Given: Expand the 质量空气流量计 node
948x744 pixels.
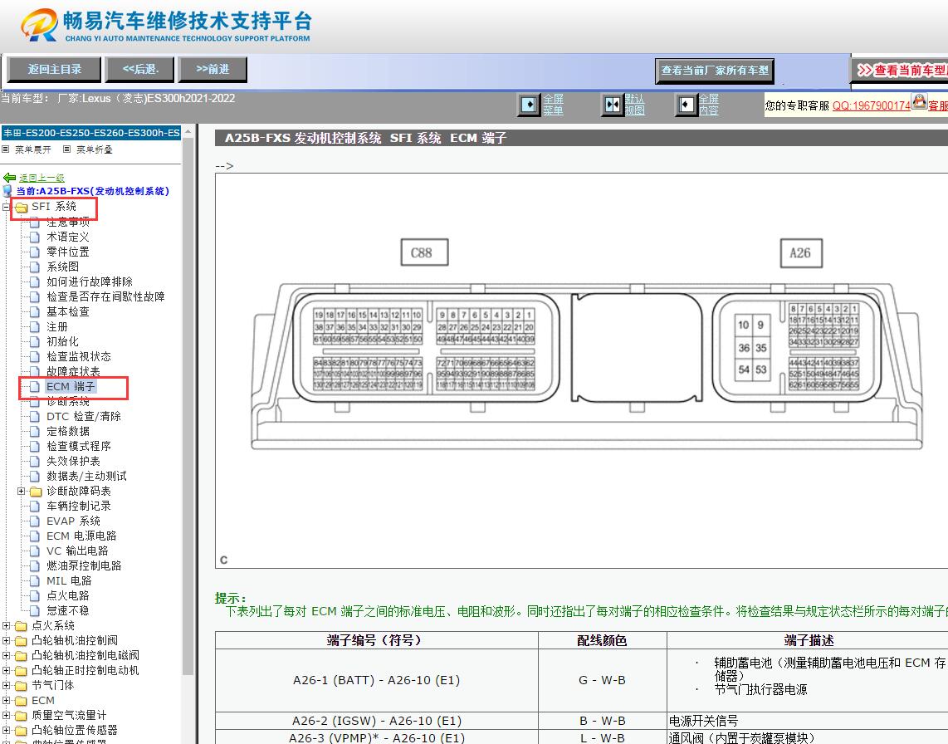Looking at the screenshot, I should (6, 716).
